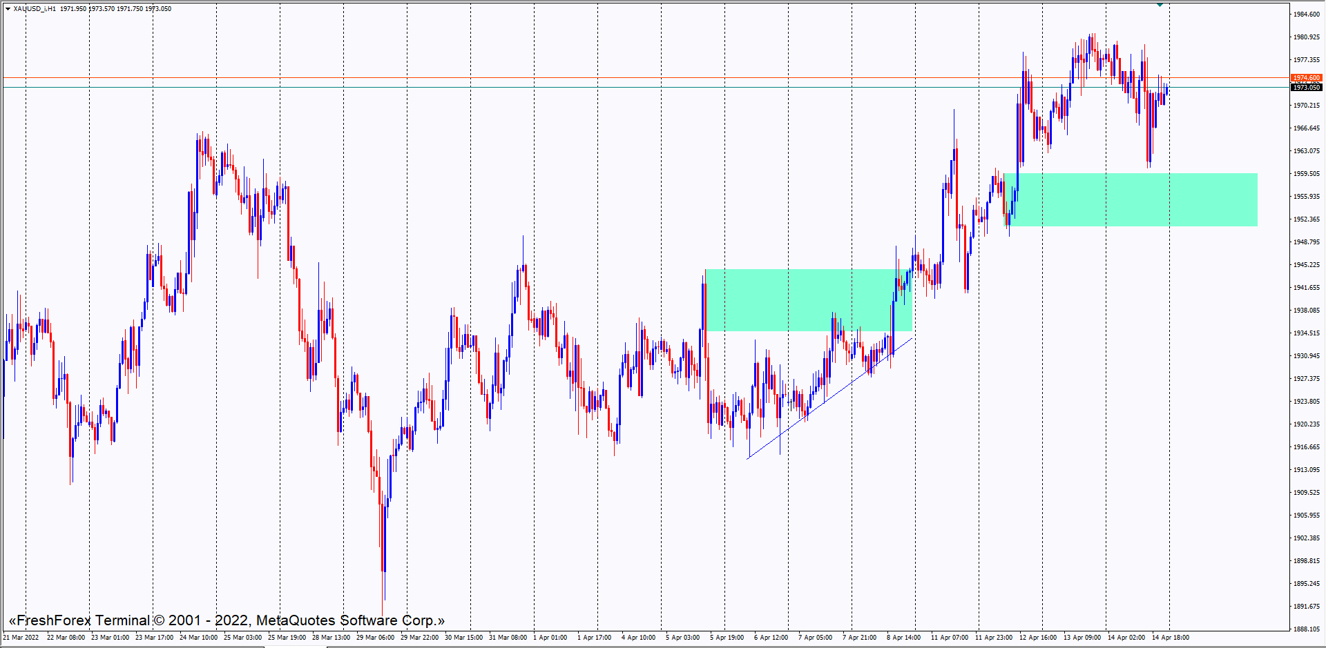
Task: Click the XAUUSD_i,H1 symbol title text
Action: tap(35, 9)
